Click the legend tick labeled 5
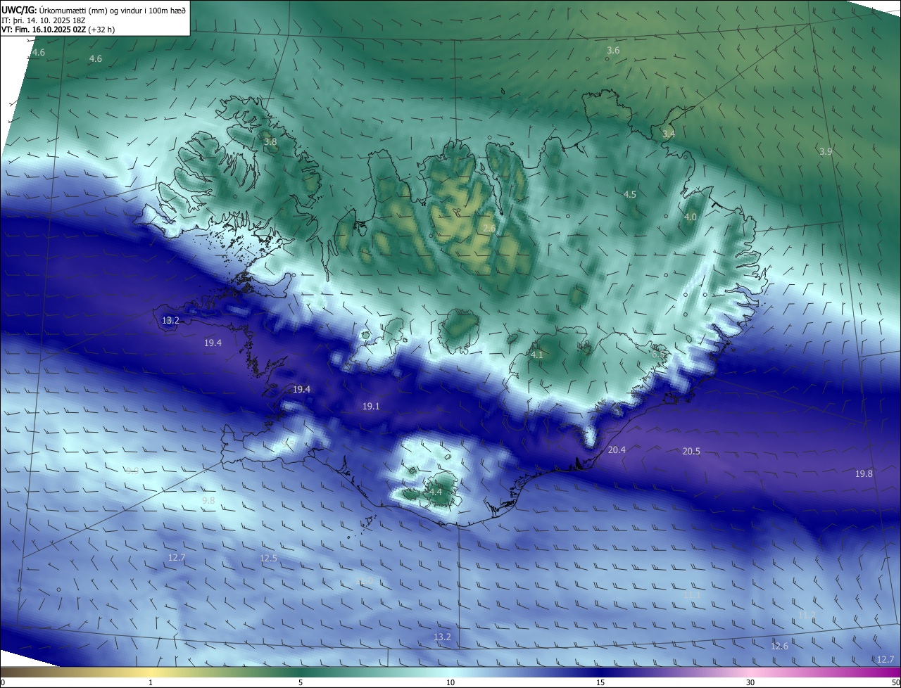This screenshot has width=901, height=688. (301, 682)
